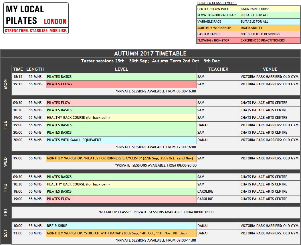Viewport: 301px width, 245px height.
Task: Select the 'VARIABLE PACE' legend cell
Action: point(218,22)
